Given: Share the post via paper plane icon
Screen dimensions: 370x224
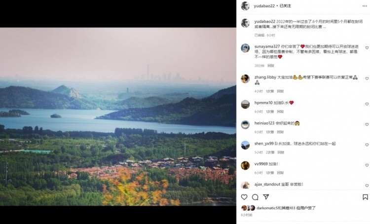Looking at the screenshot, I should (x=266, y=197).
